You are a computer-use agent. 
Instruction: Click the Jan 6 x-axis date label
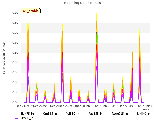pos(132,106)
